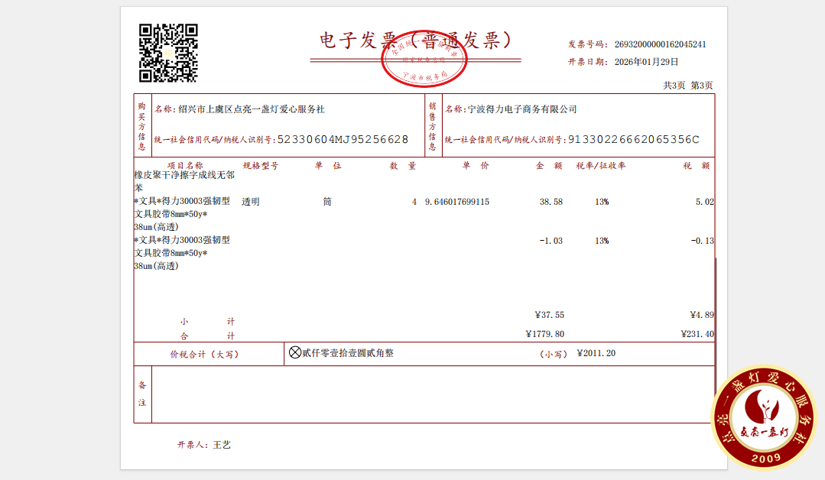Click the 销售方信息 vertical label block
The width and height of the screenshot is (825, 480).
click(434, 126)
